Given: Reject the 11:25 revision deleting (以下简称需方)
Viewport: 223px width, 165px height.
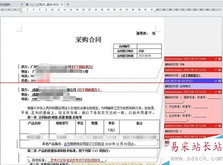Looking at the screenshot, I should (x=219, y=70).
